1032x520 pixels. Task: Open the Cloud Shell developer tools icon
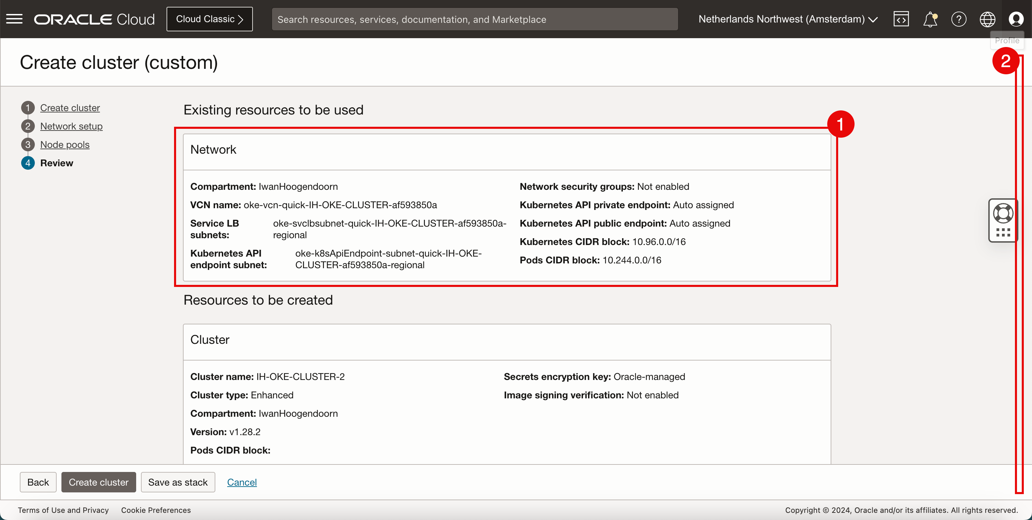901,19
